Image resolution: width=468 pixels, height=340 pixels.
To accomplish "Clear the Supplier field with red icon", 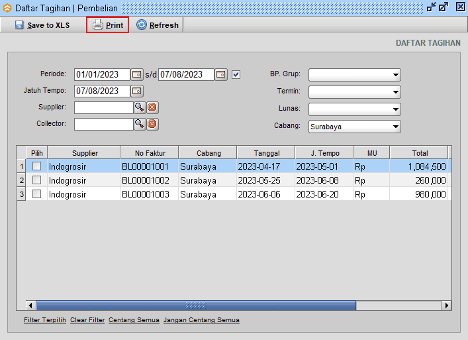I will [x=152, y=107].
